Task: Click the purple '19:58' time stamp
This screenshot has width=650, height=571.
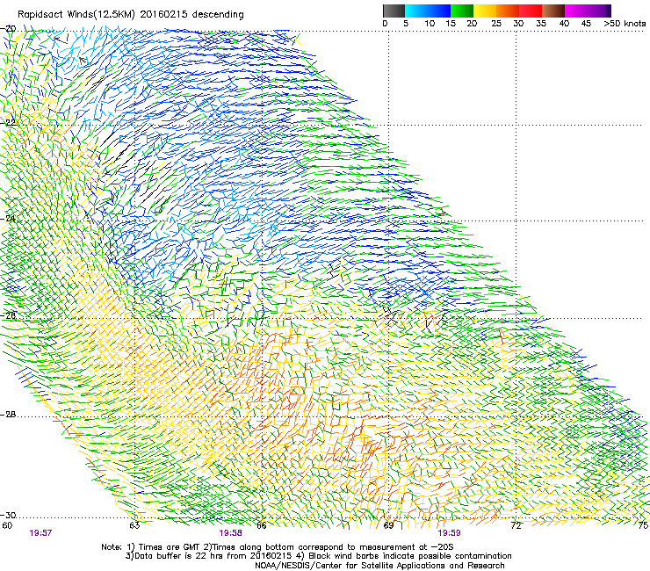Action: click(230, 533)
